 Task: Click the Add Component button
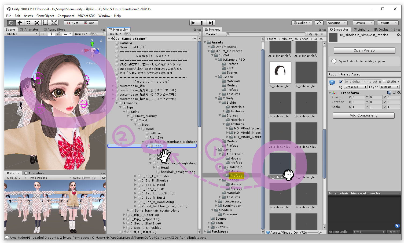pos(363,115)
